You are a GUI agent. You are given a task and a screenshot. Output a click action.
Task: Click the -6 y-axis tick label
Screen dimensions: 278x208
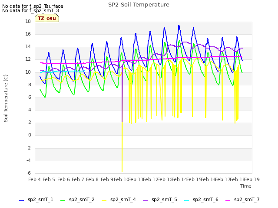pyautogui.click(x=29, y=173)
